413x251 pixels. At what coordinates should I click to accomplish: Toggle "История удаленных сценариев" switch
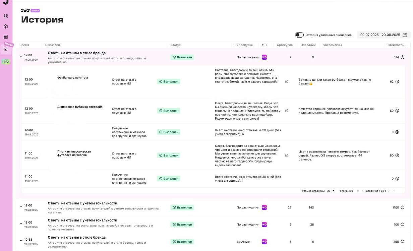click(299, 35)
